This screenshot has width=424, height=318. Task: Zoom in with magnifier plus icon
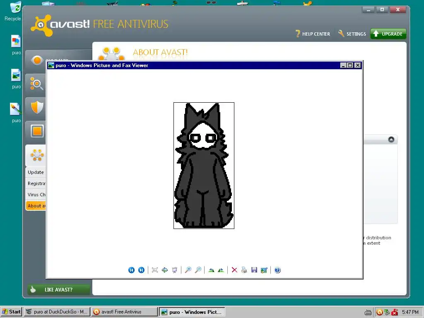pos(188,270)
